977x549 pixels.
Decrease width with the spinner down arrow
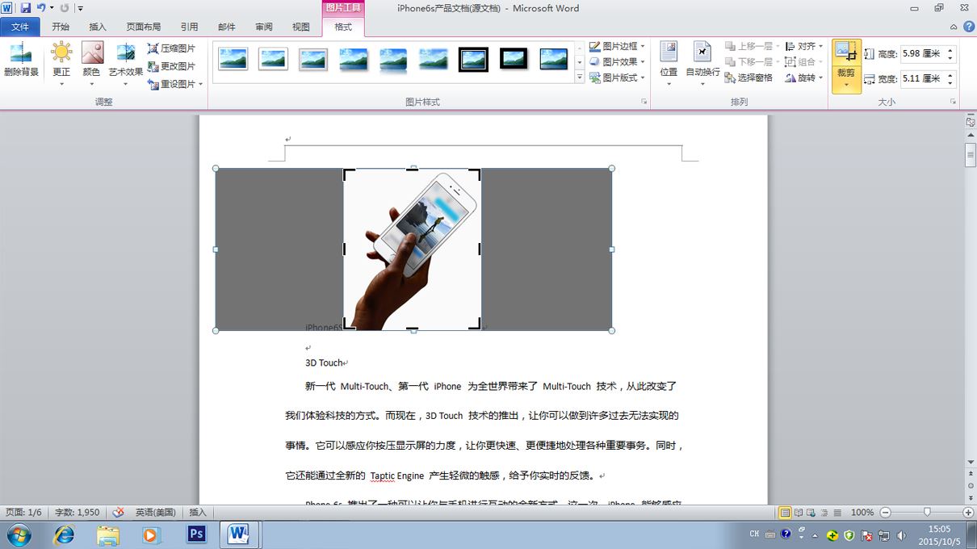(x=950, y=83)
